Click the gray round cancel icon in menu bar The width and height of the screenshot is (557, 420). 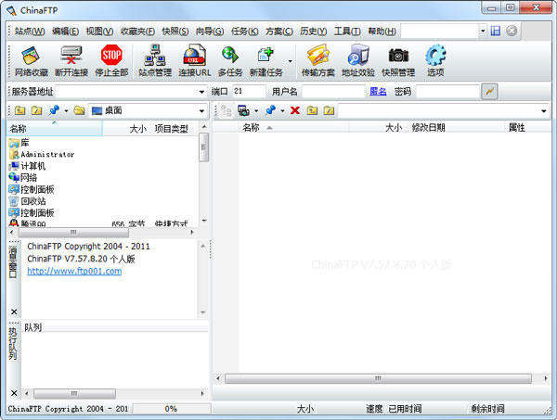pos(512,31)
